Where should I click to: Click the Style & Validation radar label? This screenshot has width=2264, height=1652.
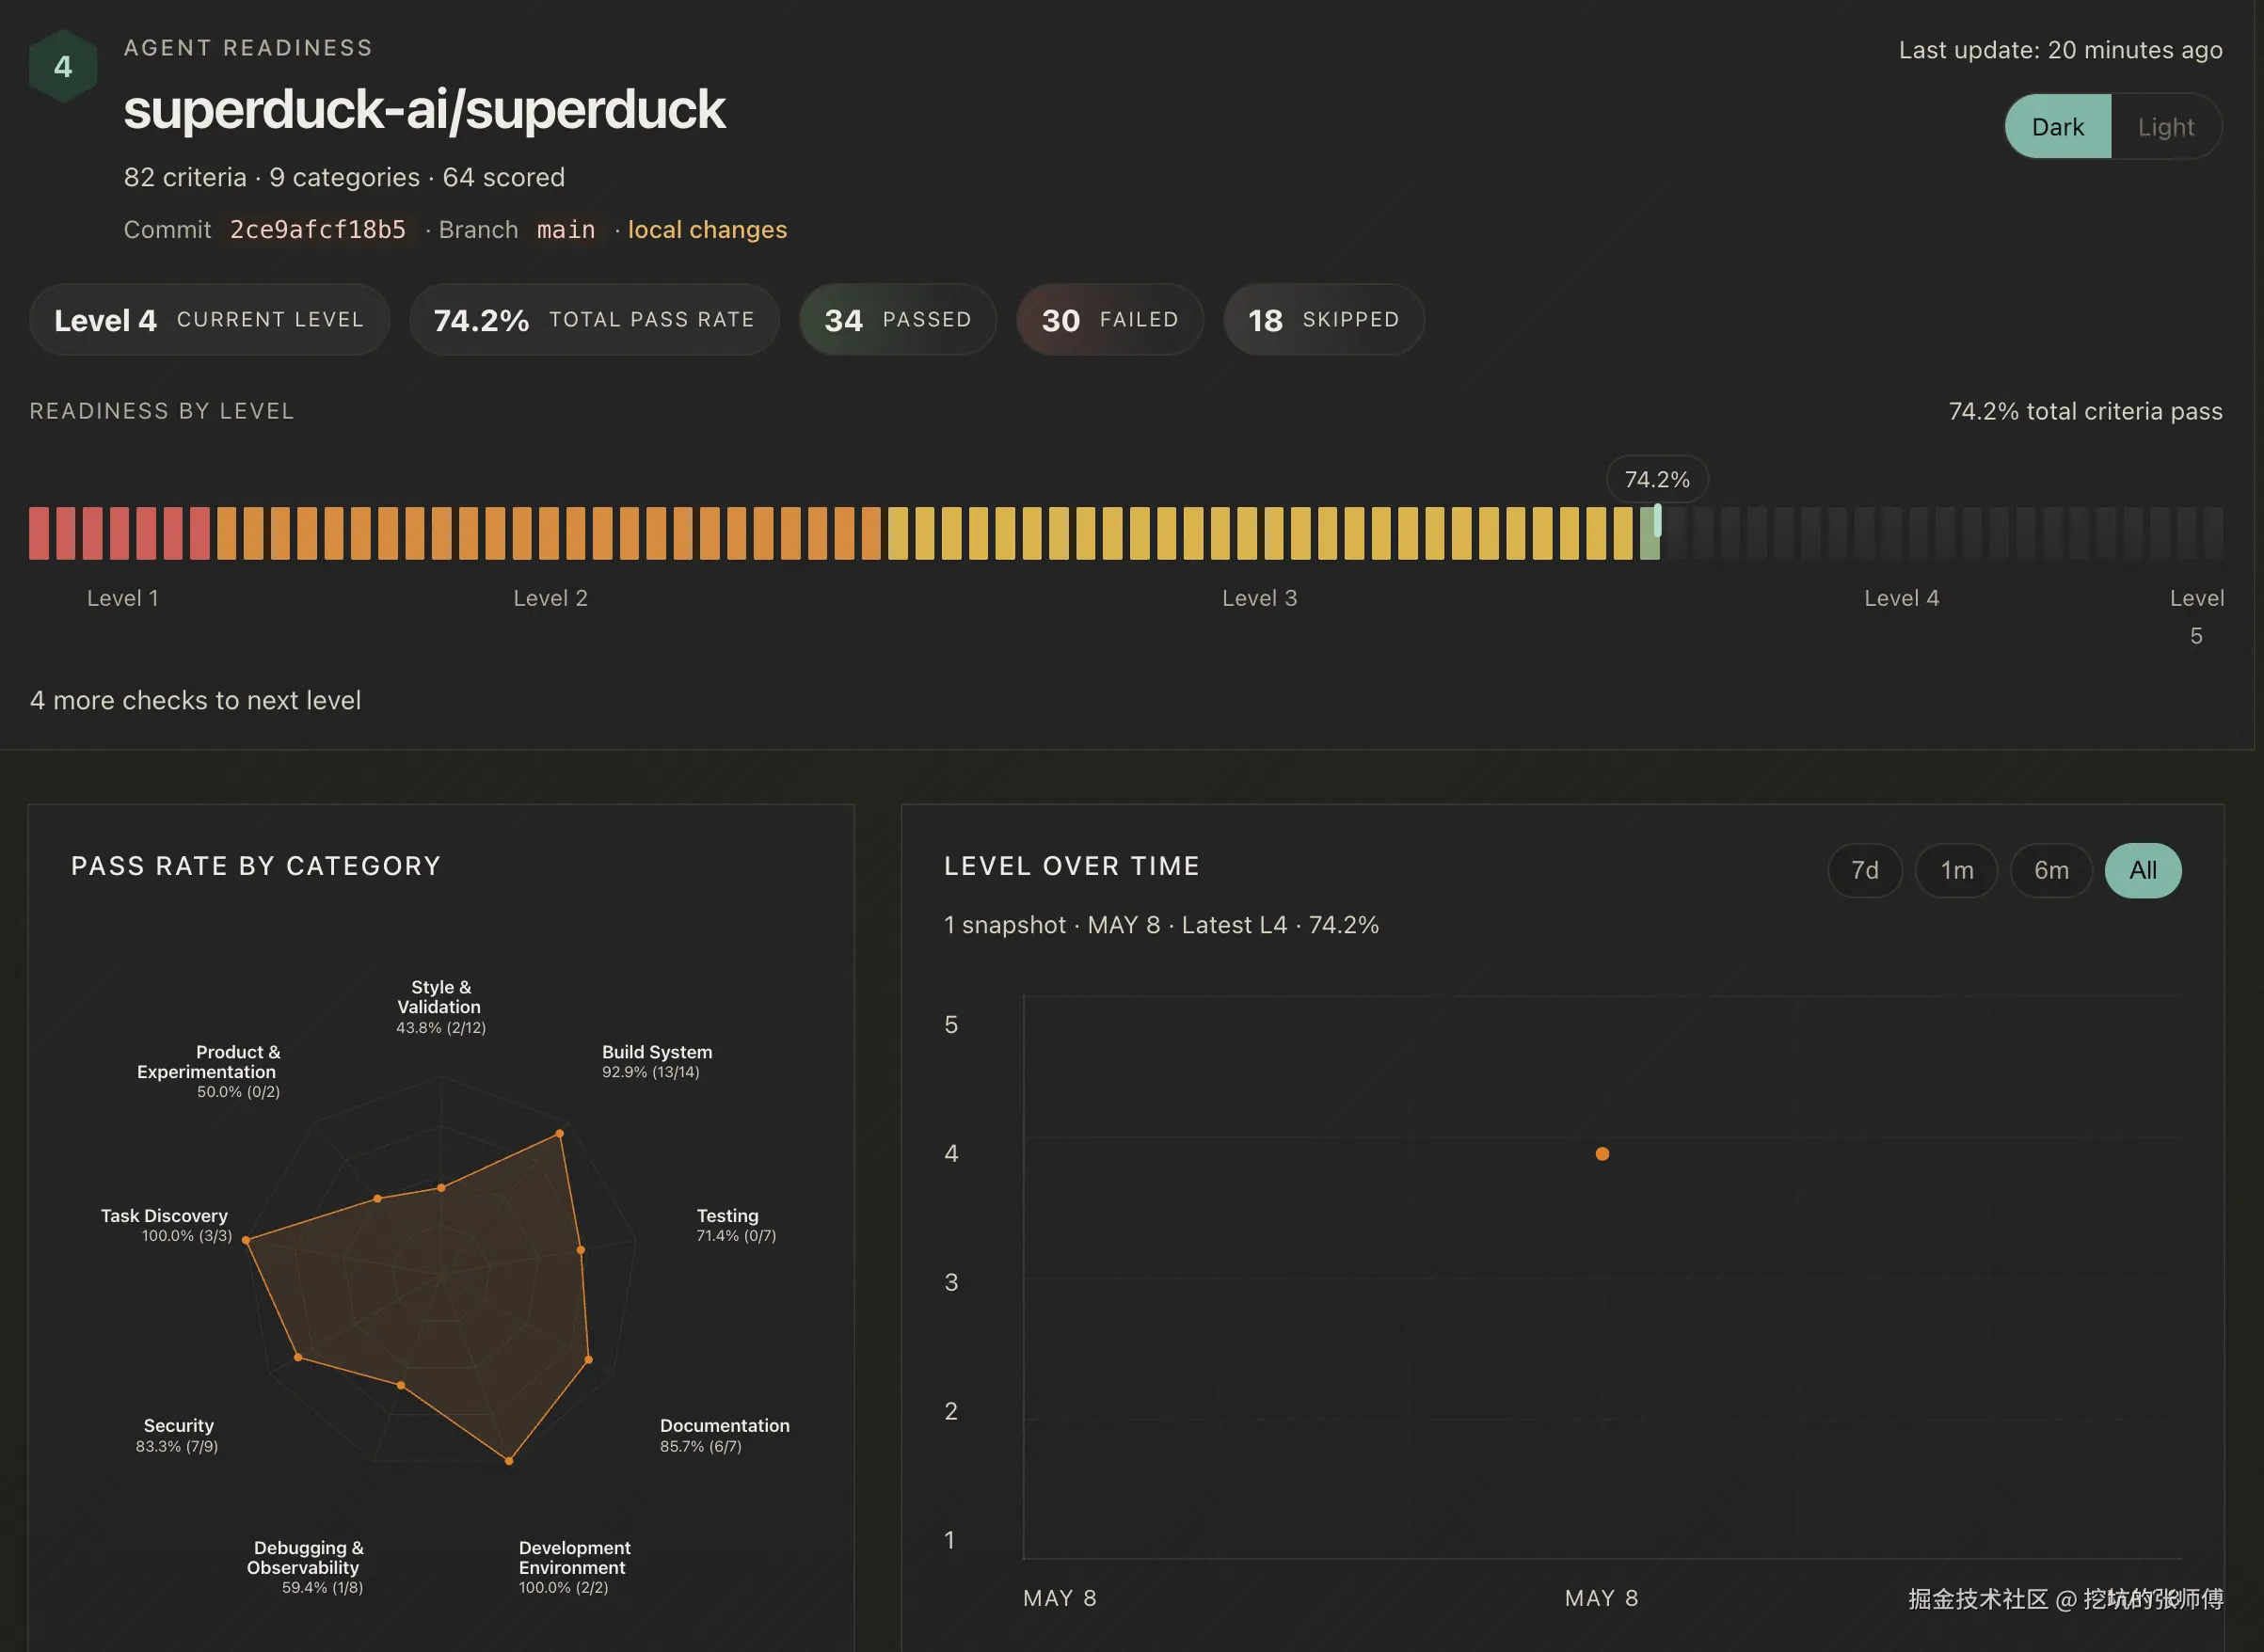pos(440,1006)
